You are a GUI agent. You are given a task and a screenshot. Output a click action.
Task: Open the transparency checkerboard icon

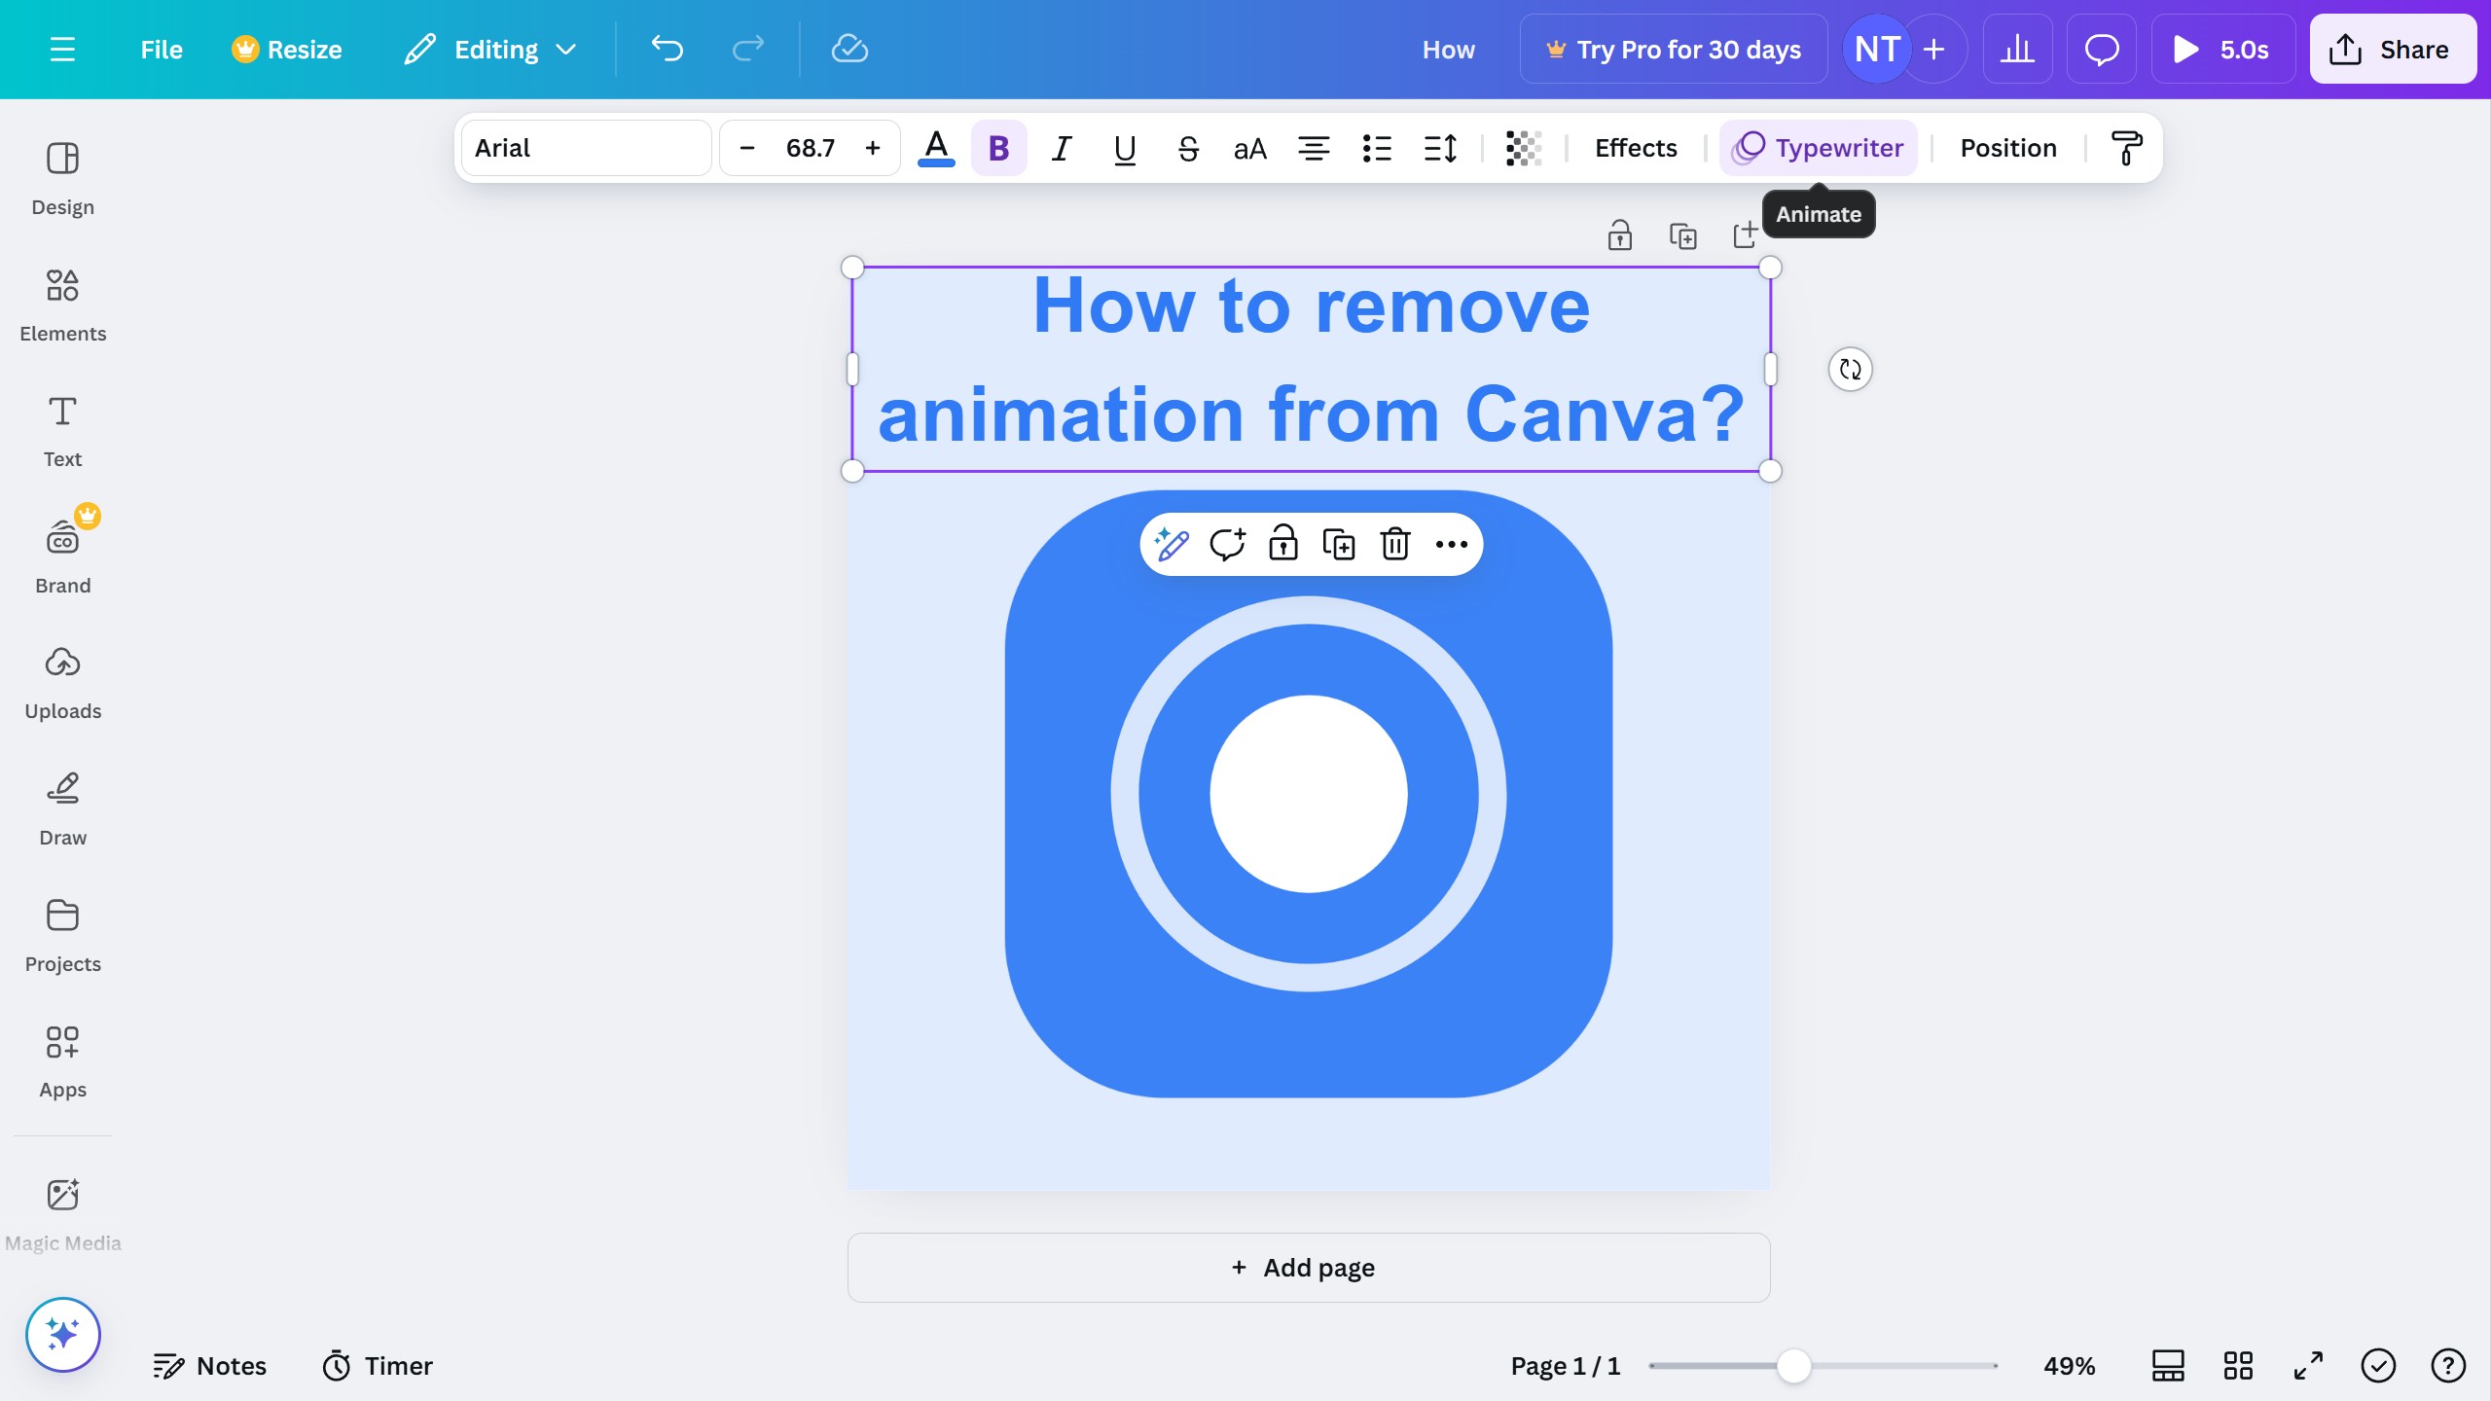pos(1523,148)
